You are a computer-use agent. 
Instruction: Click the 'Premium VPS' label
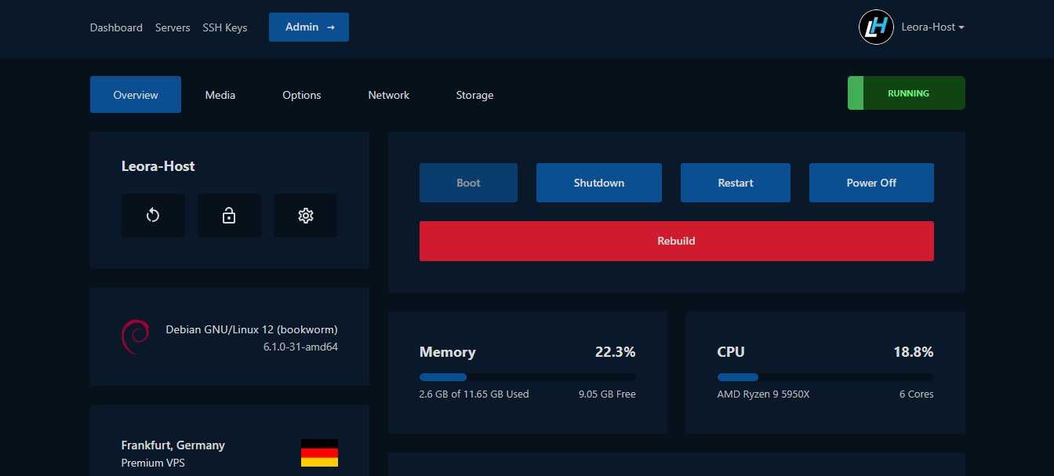coord(153,463)
